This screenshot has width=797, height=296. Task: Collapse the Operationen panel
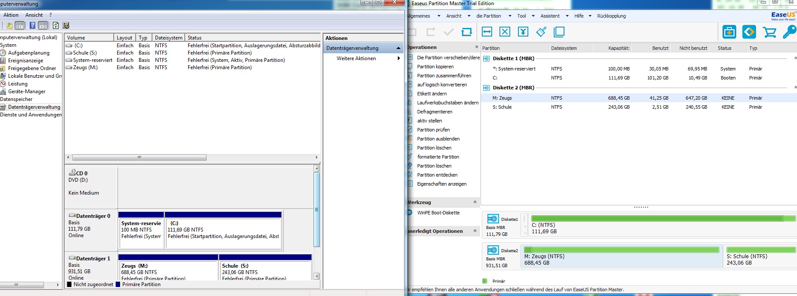(476, 47)
